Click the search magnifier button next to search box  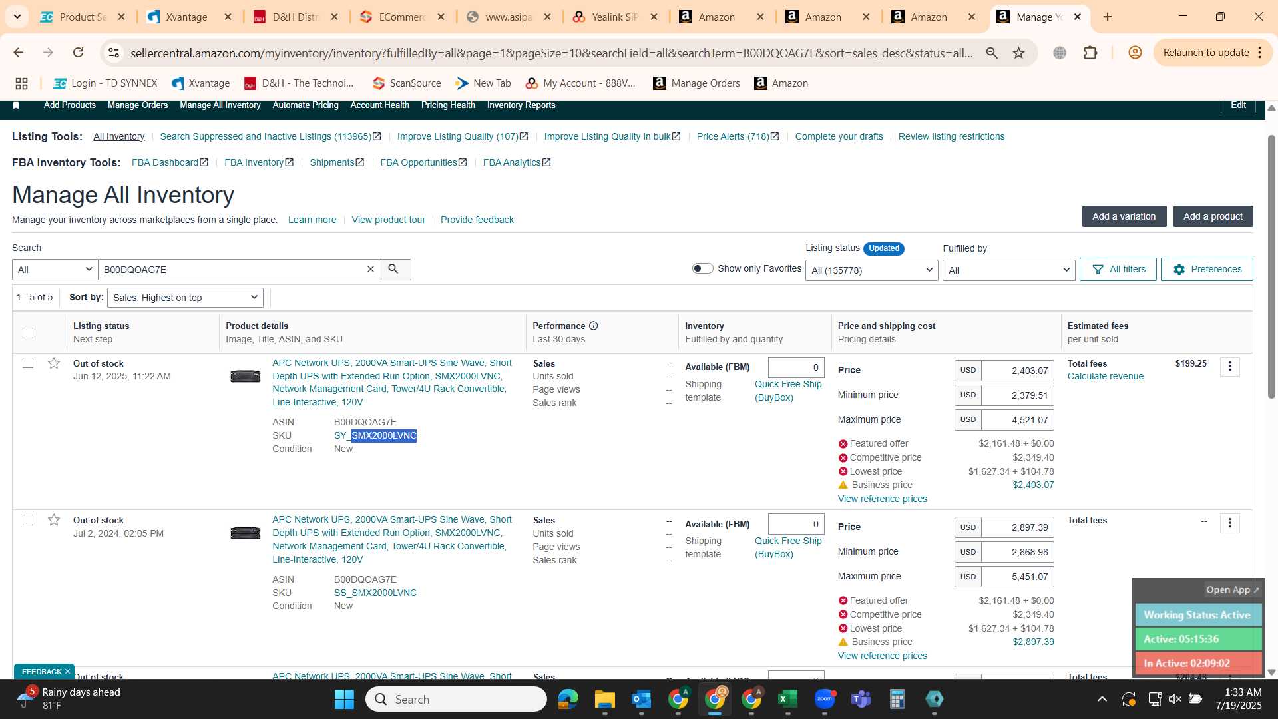point(395,269)
